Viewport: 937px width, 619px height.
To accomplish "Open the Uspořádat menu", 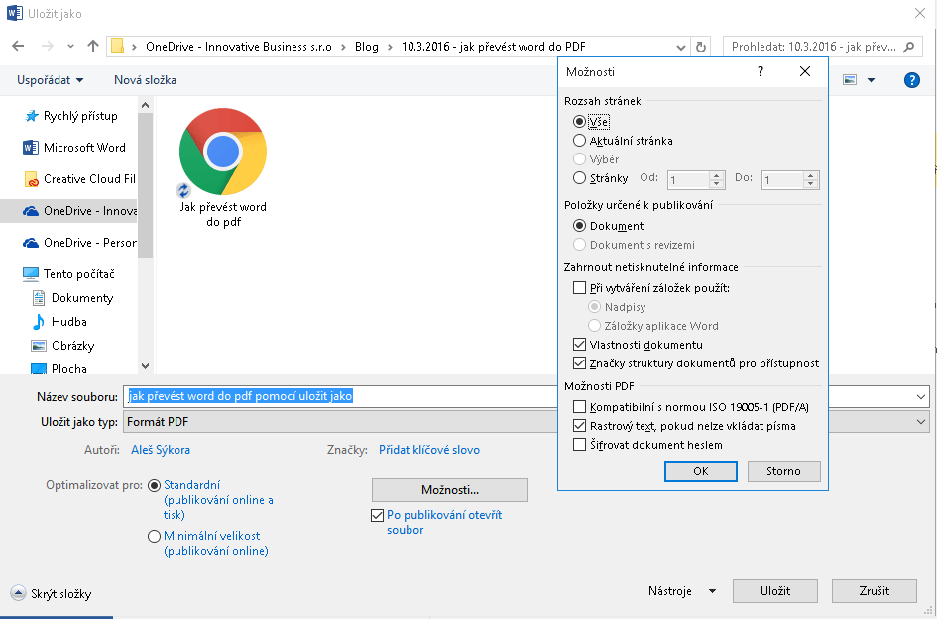I will [51, 80].
